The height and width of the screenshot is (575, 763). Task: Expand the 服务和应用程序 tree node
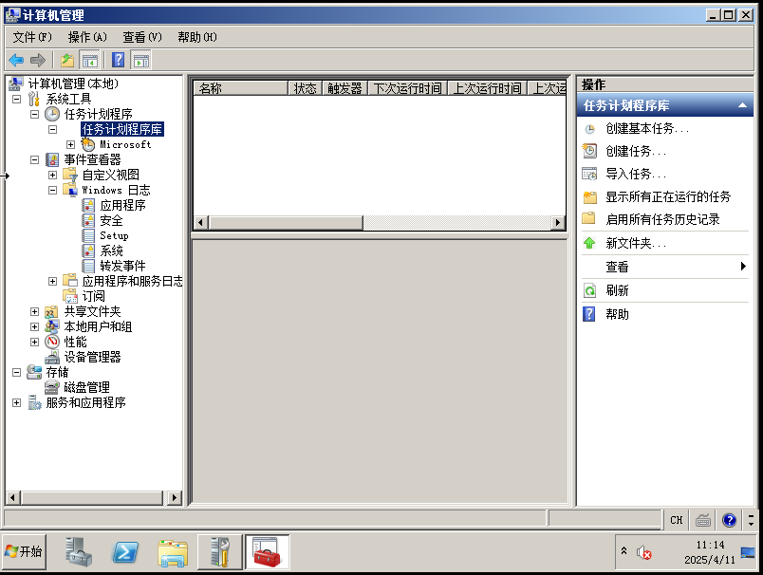(x=15, y=401)
